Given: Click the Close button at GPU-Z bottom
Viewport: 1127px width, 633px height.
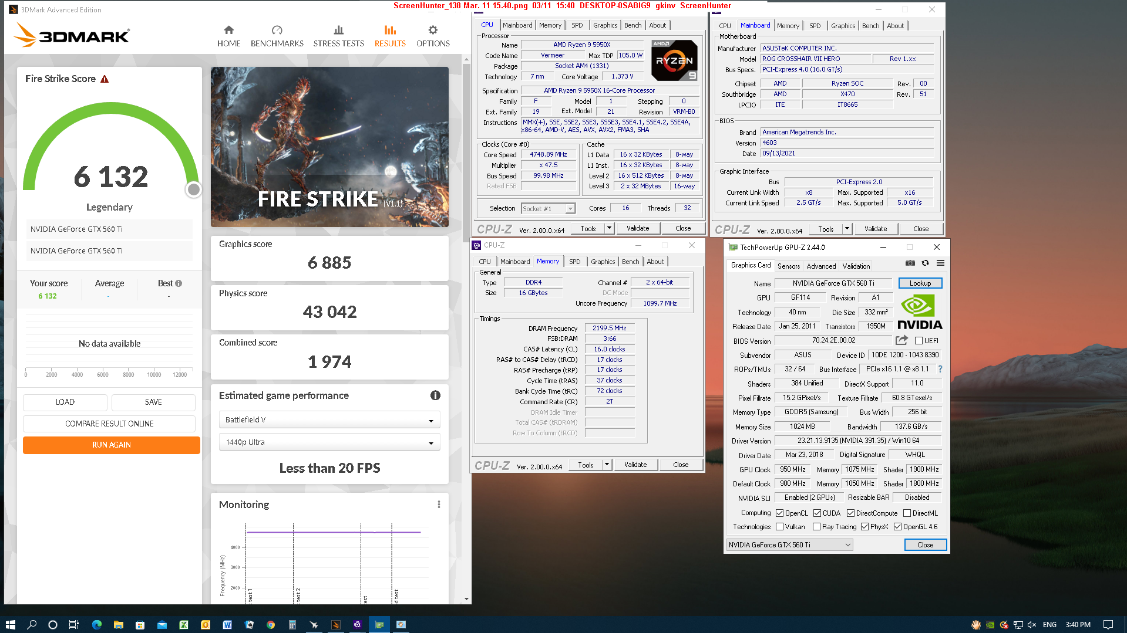Looking at the screenshot, I should pos(925,545).
